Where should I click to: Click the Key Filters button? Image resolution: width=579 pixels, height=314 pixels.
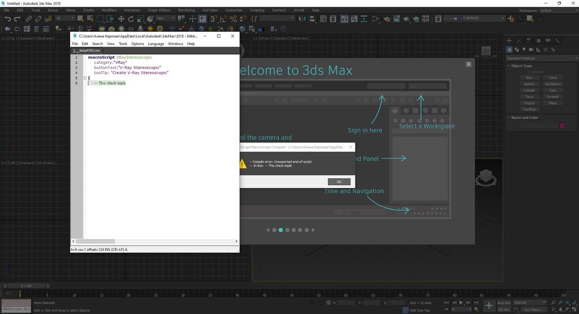tap(533, 309)
